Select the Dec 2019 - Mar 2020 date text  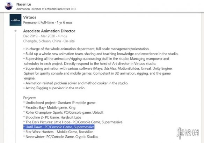[45, 36]
